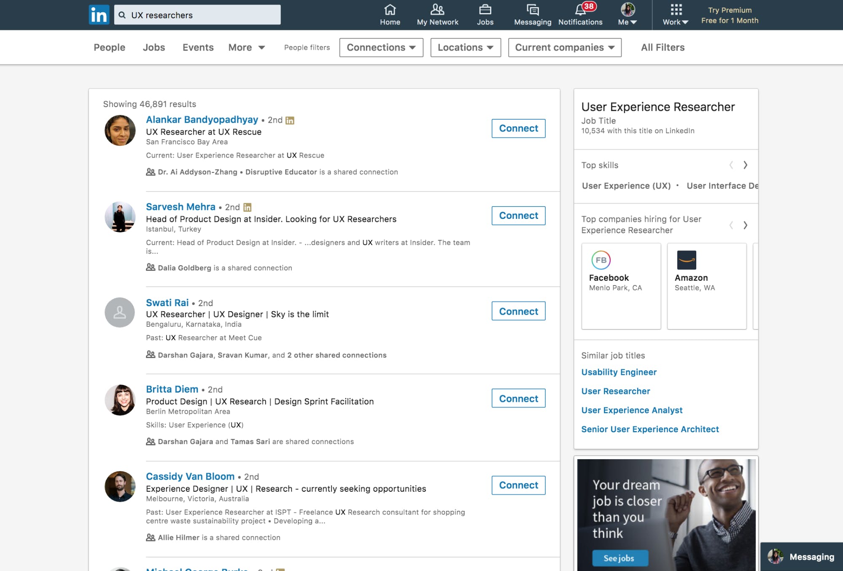Image resolution: width=843 pixels, height=571 pixels.
Task: Connect with Swati Rai
Action: pyautogui.click(x=518, y=311)
